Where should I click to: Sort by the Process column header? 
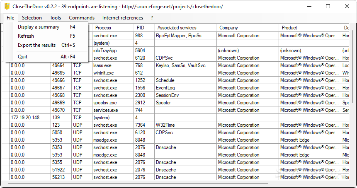point(113,28)
